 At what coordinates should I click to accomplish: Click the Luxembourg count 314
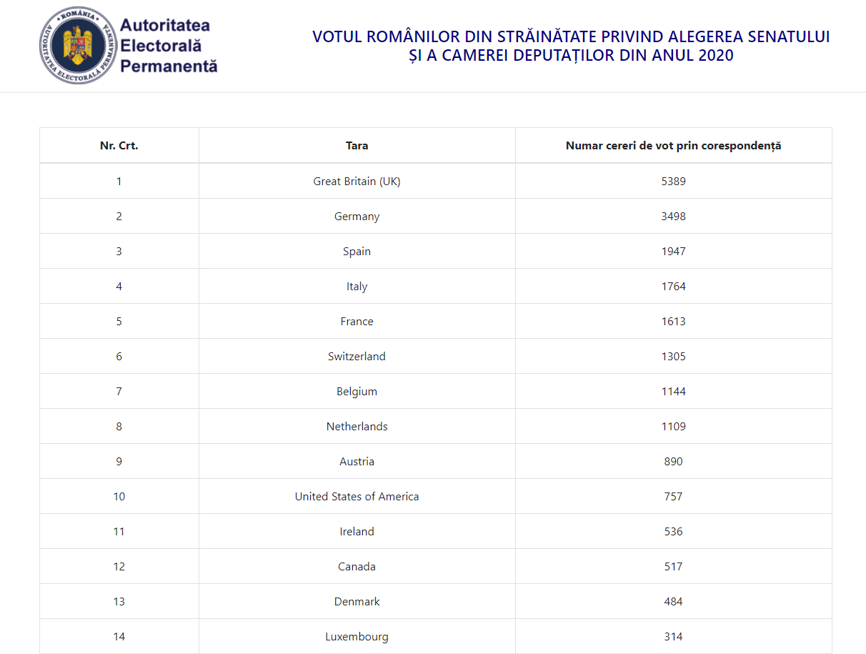[x=673, y=637]
